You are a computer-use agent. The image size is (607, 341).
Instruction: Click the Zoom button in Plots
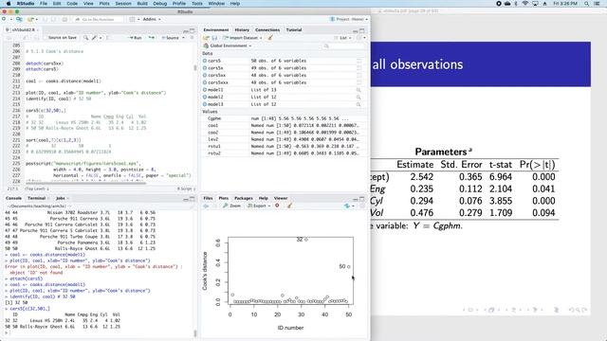click(x=231, y=206)
